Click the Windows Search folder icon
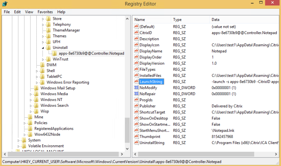The image size is (281, 166). (36, 105)
